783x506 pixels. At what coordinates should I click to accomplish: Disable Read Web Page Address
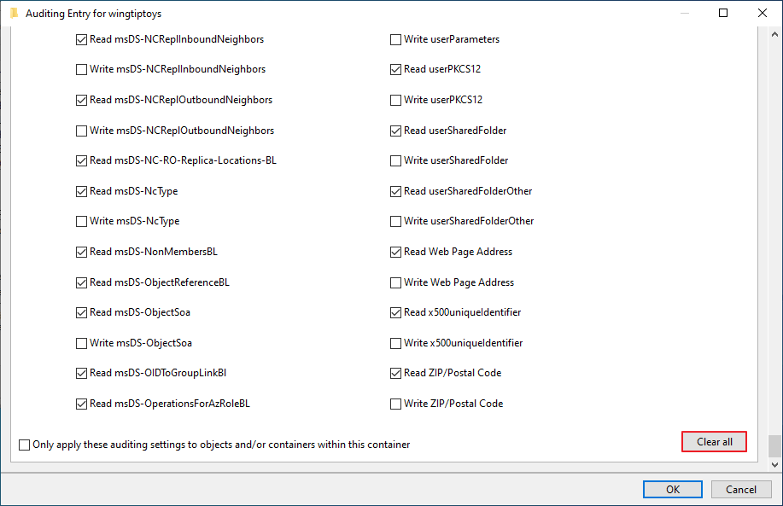[x=395, y=252]
